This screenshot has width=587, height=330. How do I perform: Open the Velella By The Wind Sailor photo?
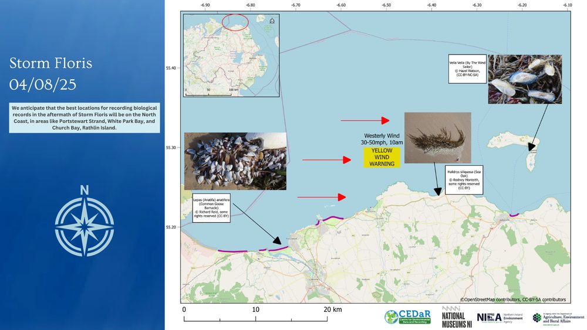(525, 79)
